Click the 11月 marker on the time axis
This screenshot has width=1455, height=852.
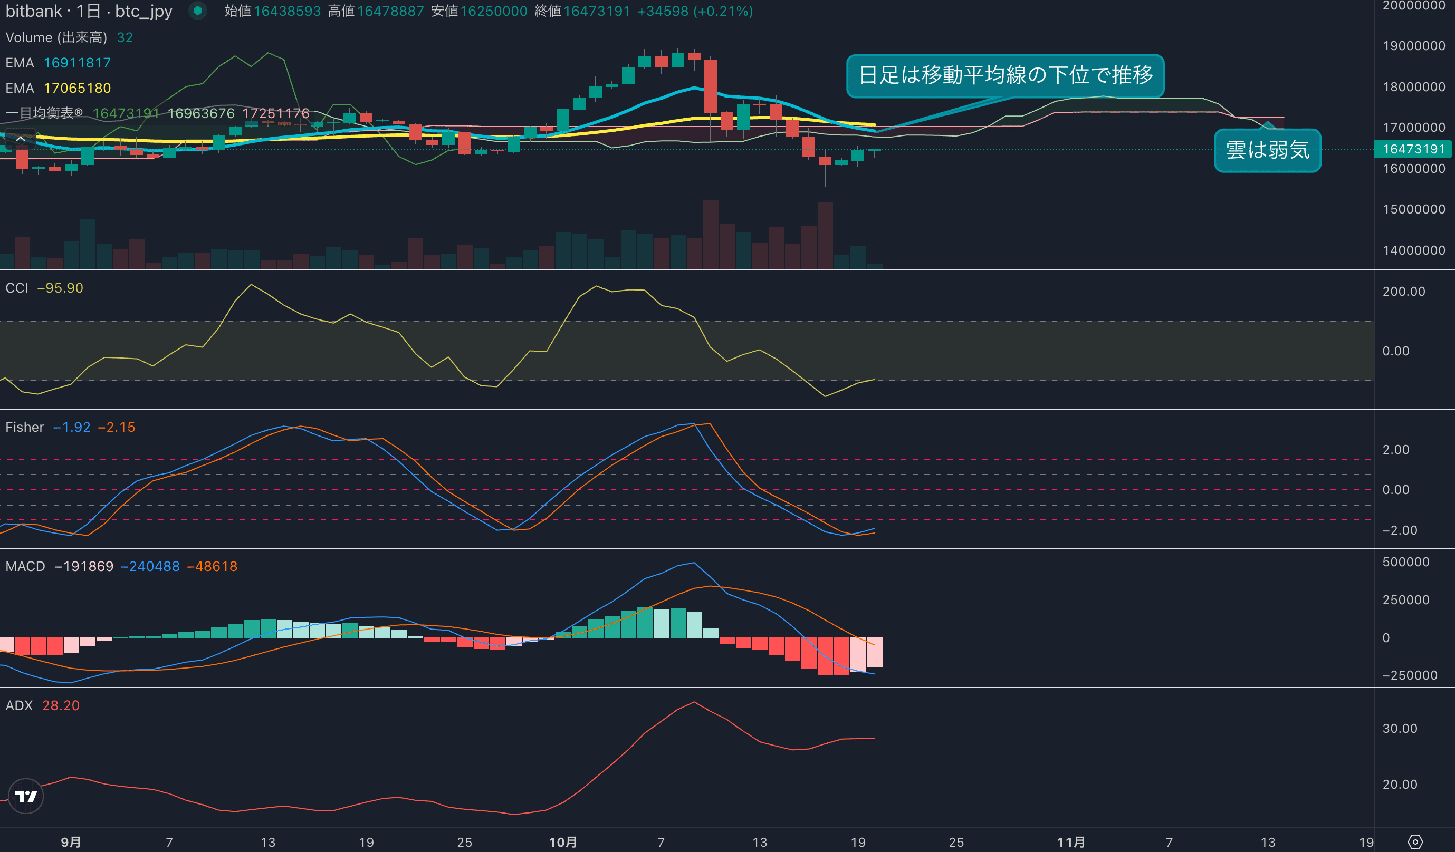pos(1070,841)
